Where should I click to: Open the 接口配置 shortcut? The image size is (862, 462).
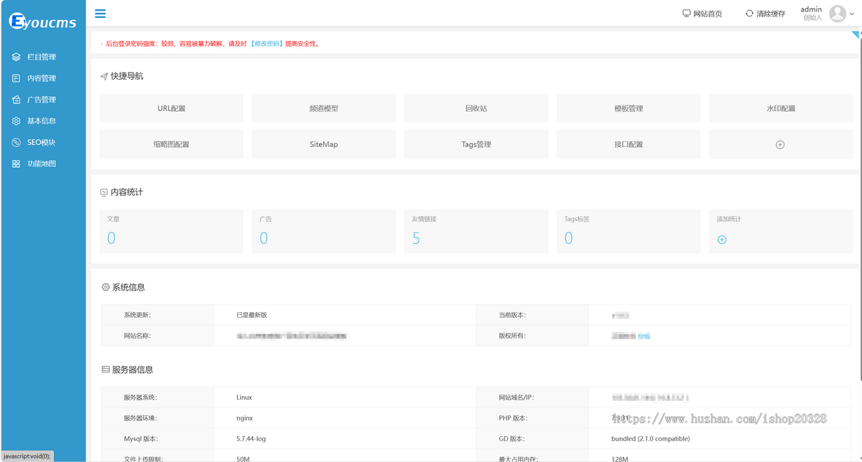629,144
